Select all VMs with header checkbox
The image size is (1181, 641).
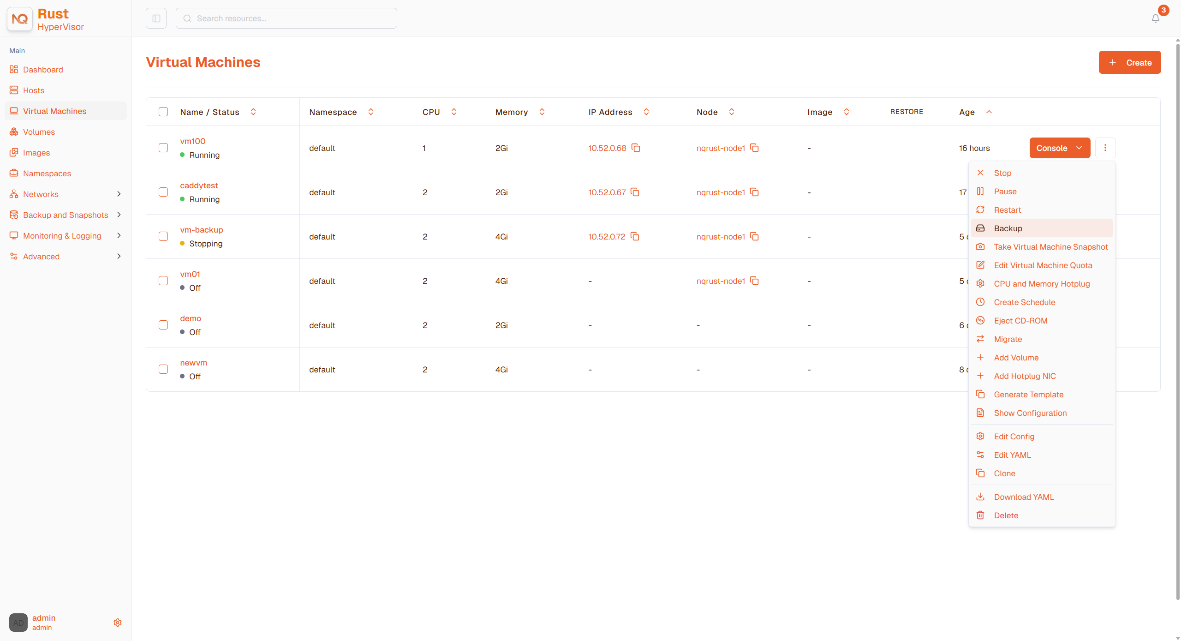tap(163, 112)
